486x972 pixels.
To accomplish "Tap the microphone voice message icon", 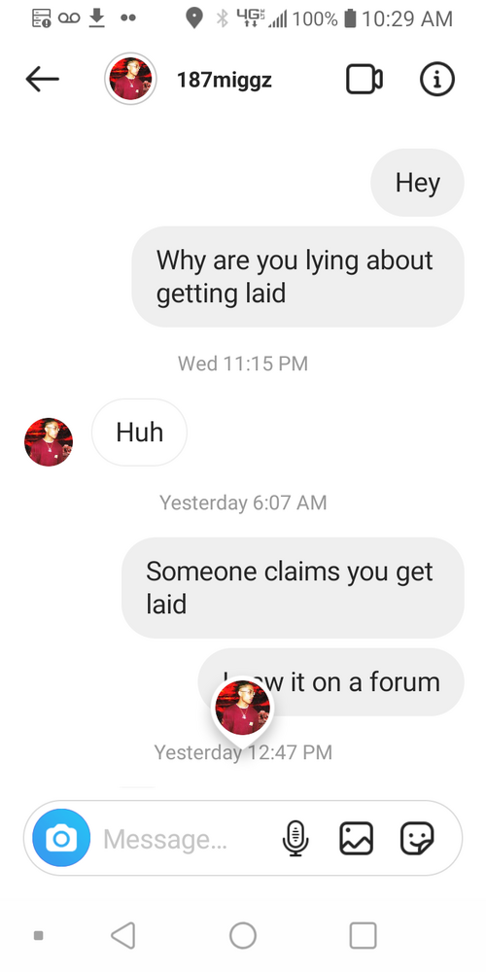I will (x=295, y=838).
